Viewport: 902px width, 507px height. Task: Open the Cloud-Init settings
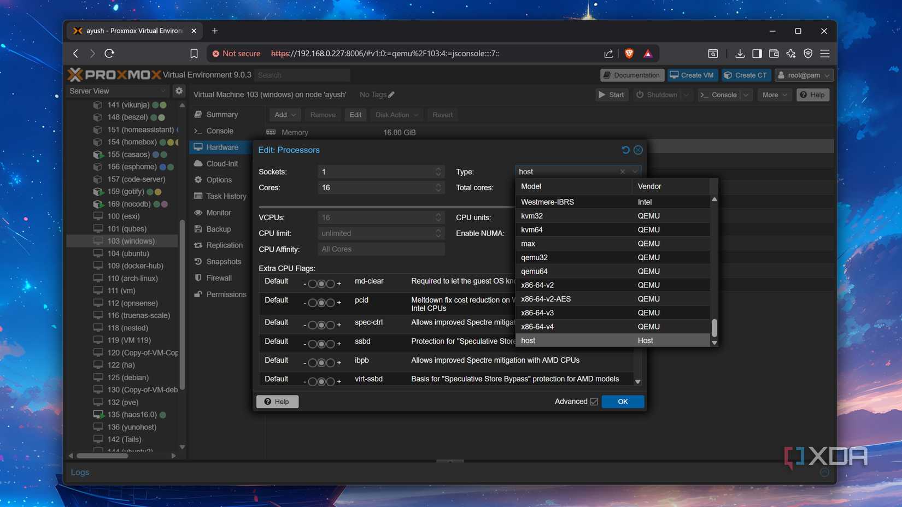[221, 163]
